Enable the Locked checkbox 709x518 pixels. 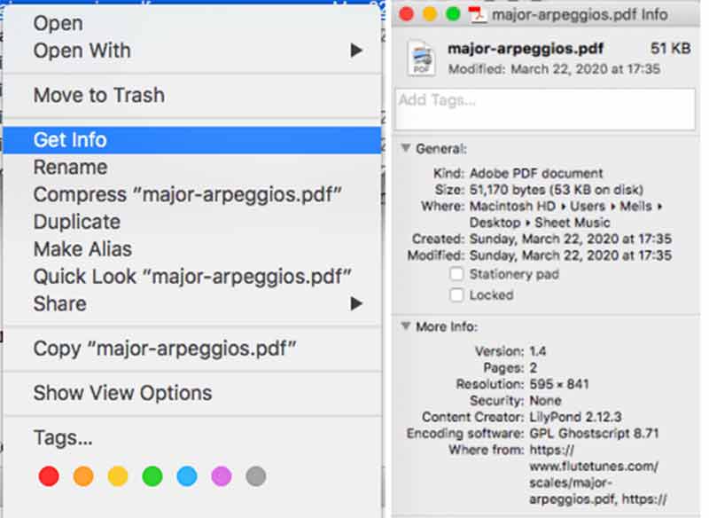[456, 295]
